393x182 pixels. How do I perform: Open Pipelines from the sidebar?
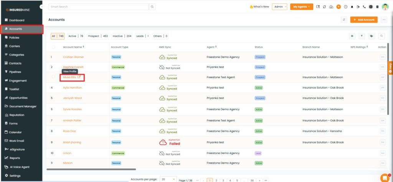point(15,72)
